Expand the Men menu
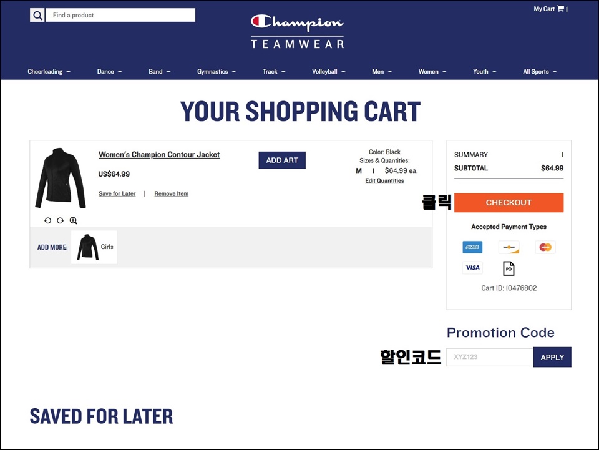The width and height of the screenshot is (599, 450). click(382, 71)
